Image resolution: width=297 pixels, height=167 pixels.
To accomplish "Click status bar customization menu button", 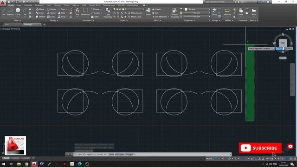I will tap(295, 159).
